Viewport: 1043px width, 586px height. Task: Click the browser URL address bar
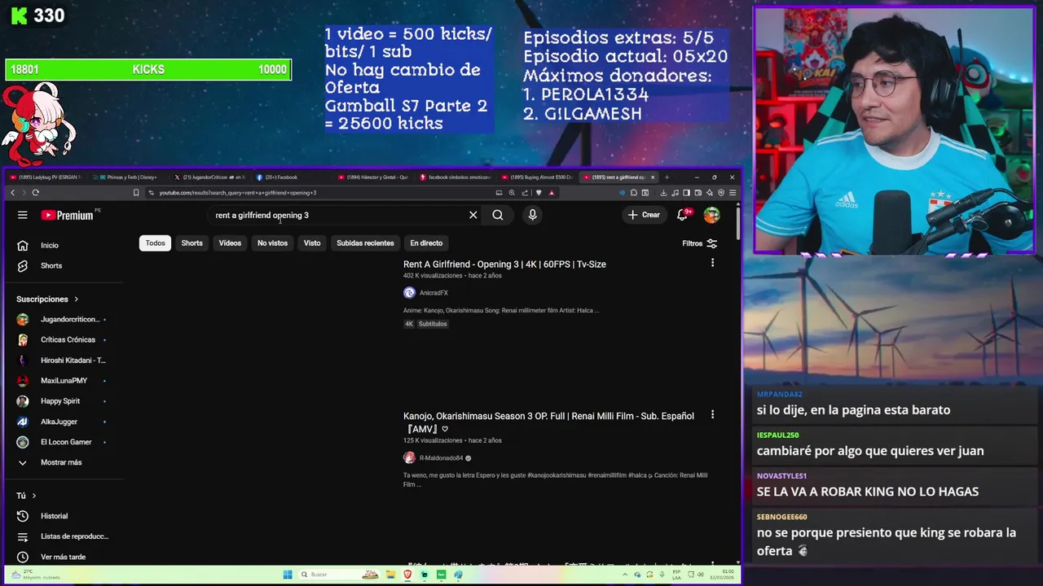[x=322, y=193]
